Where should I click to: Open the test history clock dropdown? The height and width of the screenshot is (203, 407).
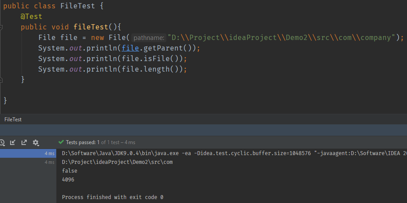click(2, 142)
